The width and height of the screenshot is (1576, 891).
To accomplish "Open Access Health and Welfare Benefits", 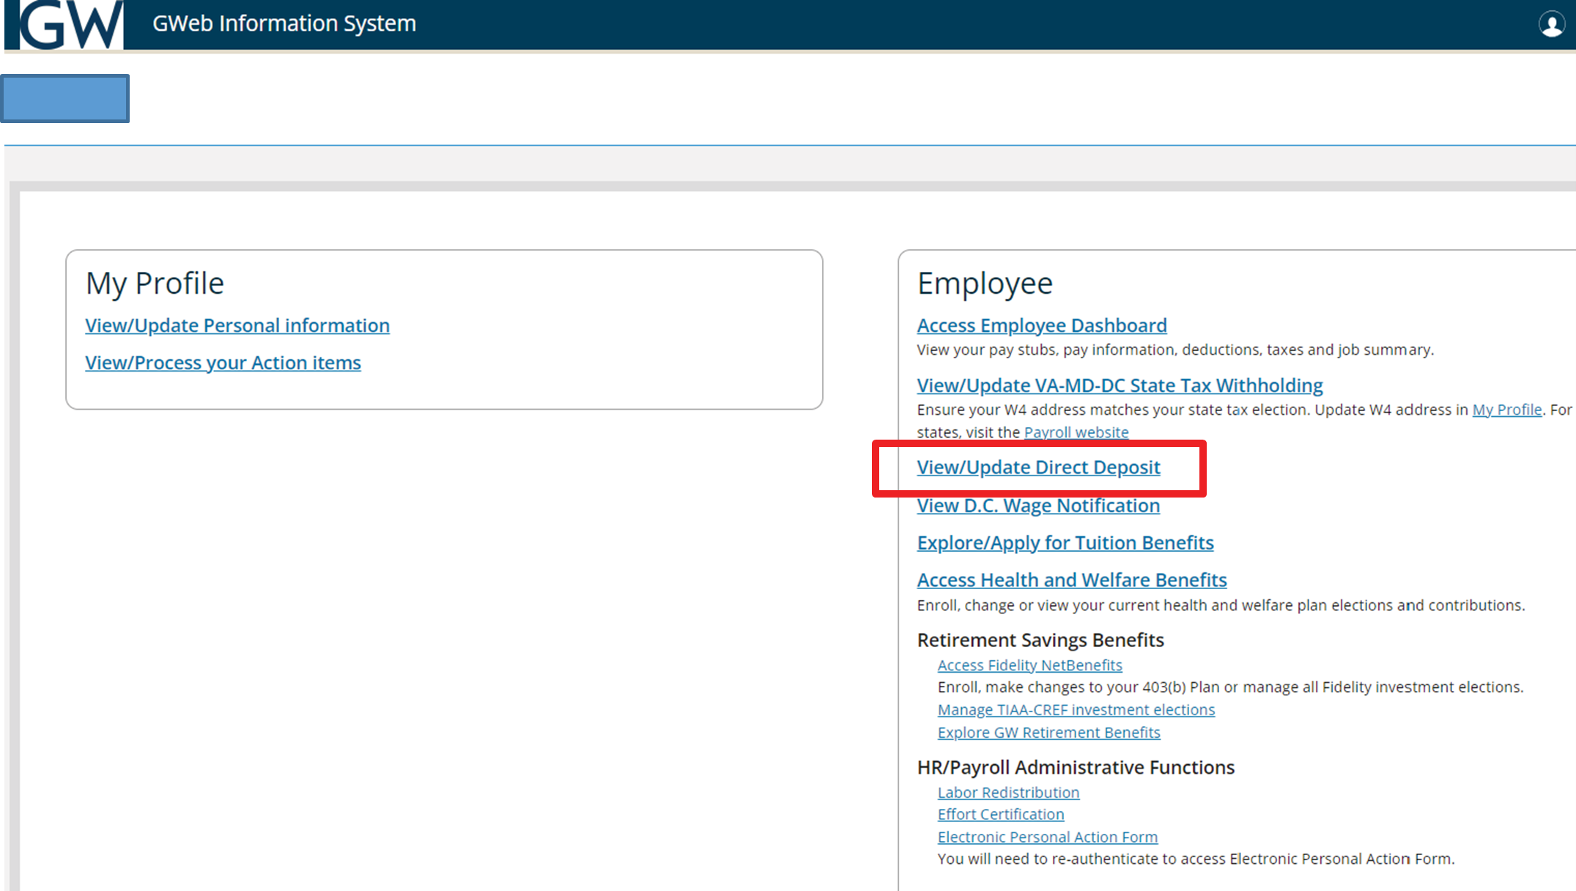I will coord(1071,580).
